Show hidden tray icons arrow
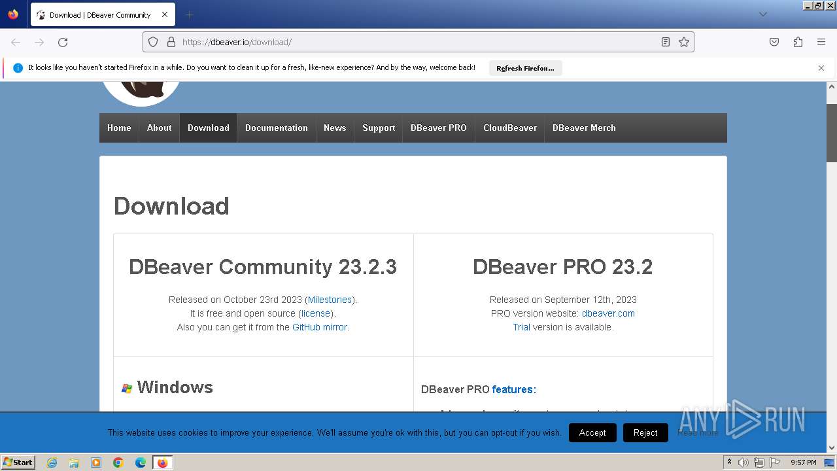The height and width of the screenshot is (471, 837). [729, 462]
